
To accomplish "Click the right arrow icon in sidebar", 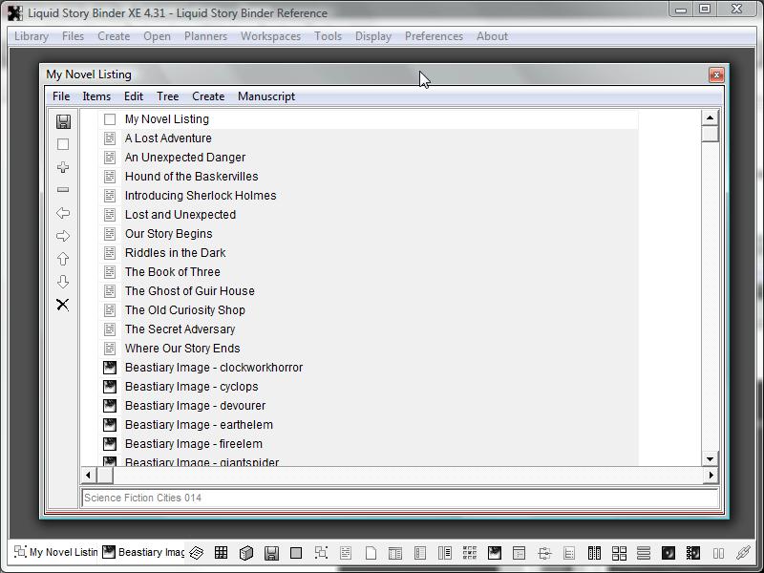I will pos(63,236).
